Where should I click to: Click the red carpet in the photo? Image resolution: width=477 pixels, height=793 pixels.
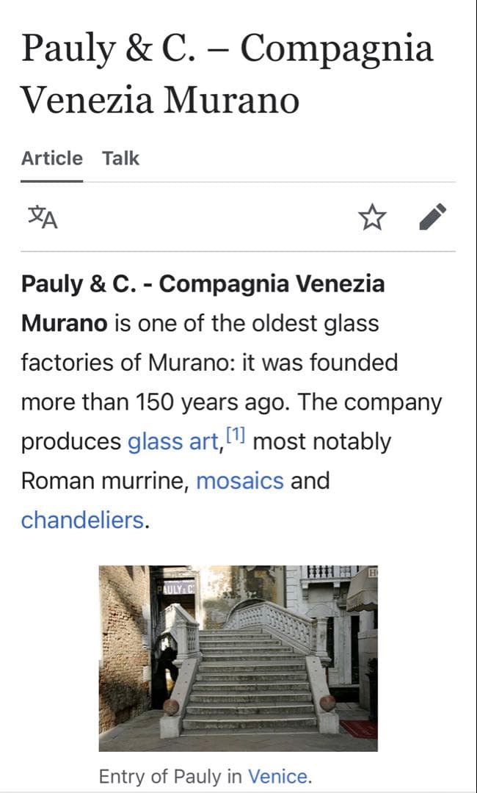tap(359, 728)
